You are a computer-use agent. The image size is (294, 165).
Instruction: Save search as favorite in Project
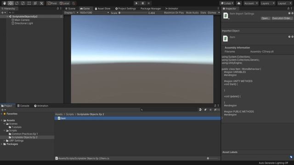coord(210,110)
